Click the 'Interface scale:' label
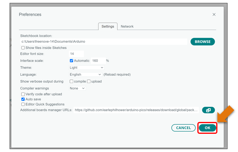The image size is (238, 152). 32,61
